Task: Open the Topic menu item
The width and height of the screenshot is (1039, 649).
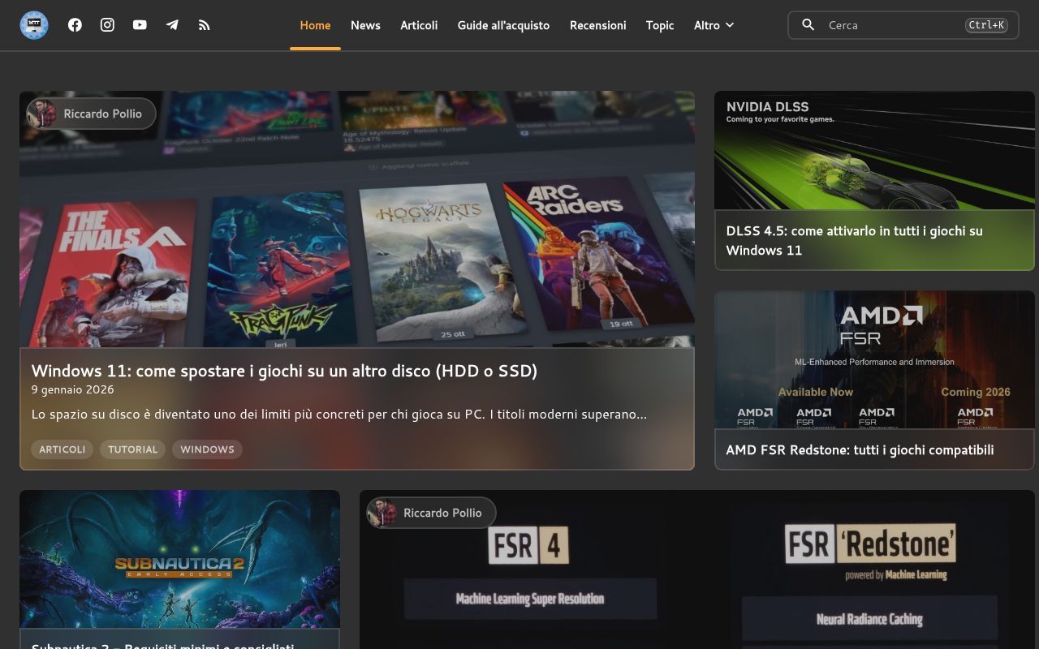Action: tap(660, 25)
